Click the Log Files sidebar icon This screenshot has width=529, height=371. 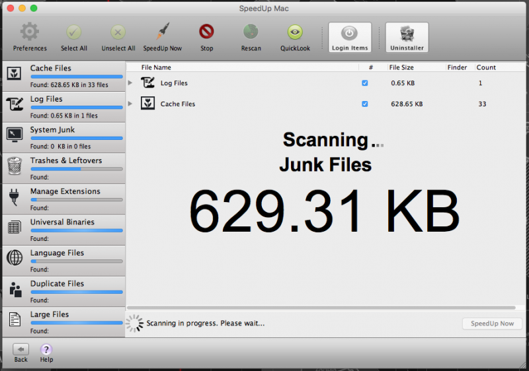[x=15, y=104]
